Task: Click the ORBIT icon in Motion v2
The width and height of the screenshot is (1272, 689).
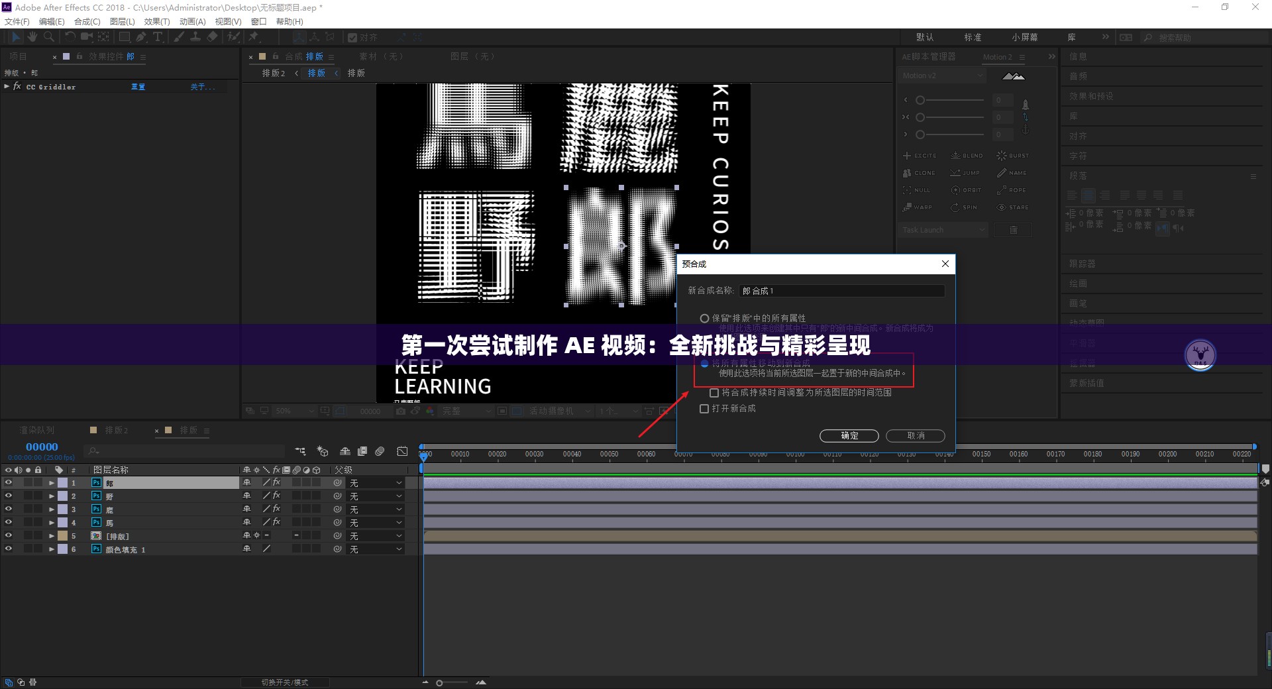Action: [x=955, y=190]
